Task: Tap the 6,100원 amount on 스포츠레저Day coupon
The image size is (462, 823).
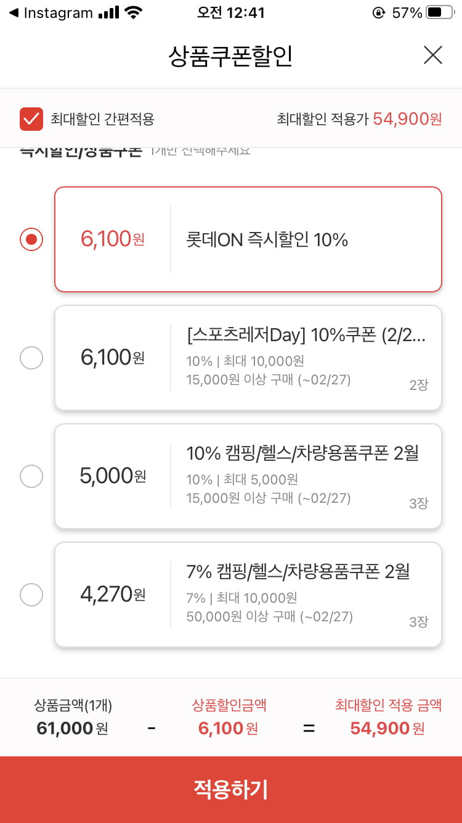Action: (113, 357)
